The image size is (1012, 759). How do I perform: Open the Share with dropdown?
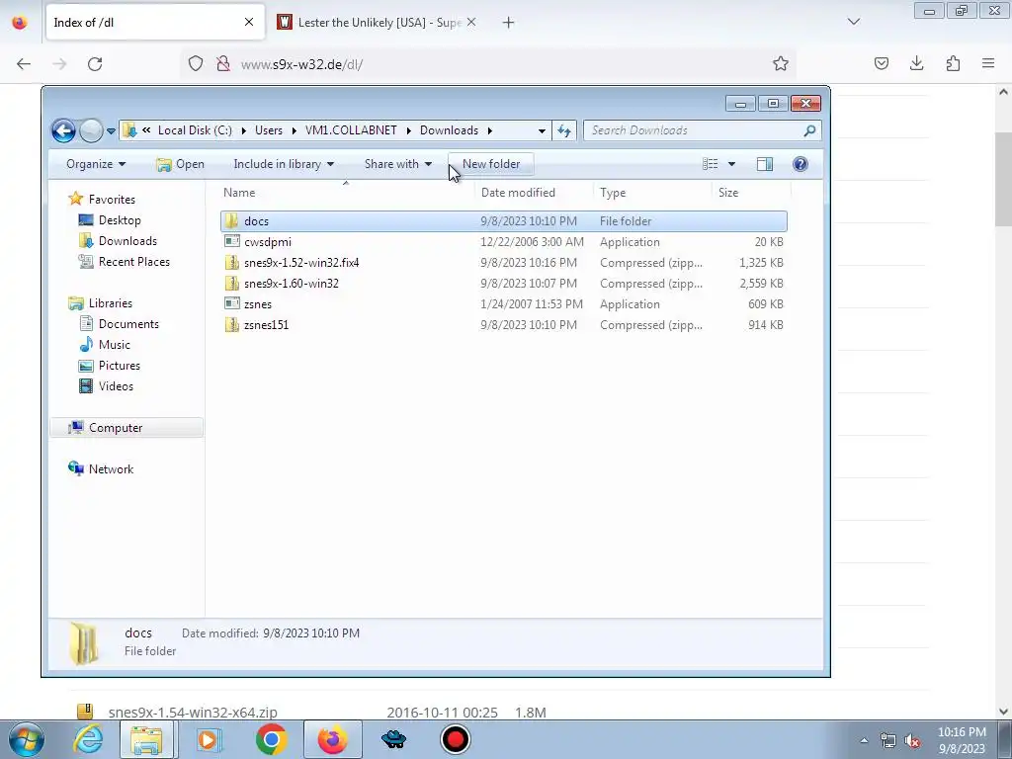pos(397,164)
